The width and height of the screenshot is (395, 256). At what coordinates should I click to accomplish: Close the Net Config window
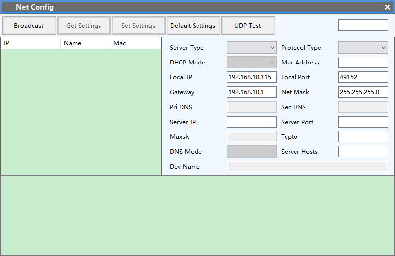(x=387, y=7)
